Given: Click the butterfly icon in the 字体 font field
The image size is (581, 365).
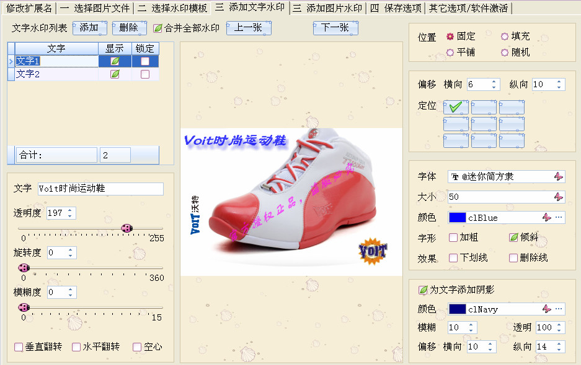Looking at the screenshot, I should coord(559,176).
